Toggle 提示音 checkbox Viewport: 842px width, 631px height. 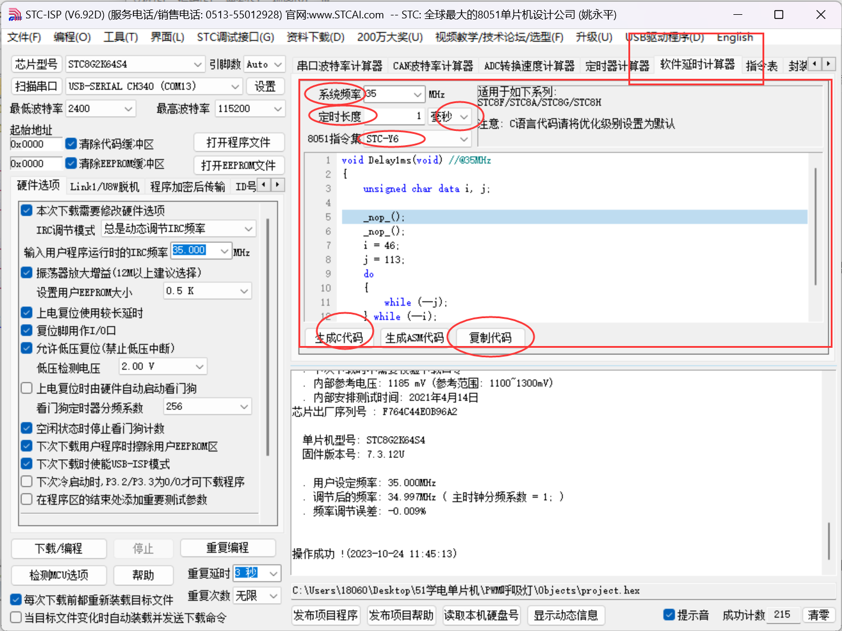click(669, 614)
